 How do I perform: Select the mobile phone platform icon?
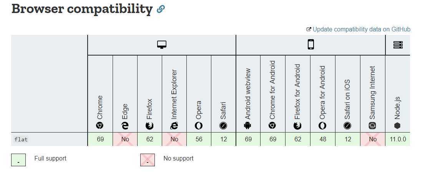click(x=310, y=44)
